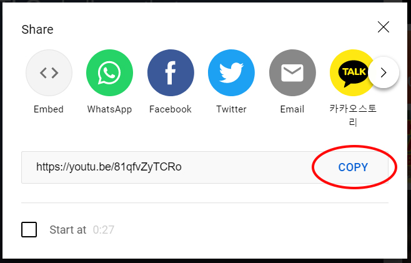
Task: Click the Email text label
Action: point(292,109)
